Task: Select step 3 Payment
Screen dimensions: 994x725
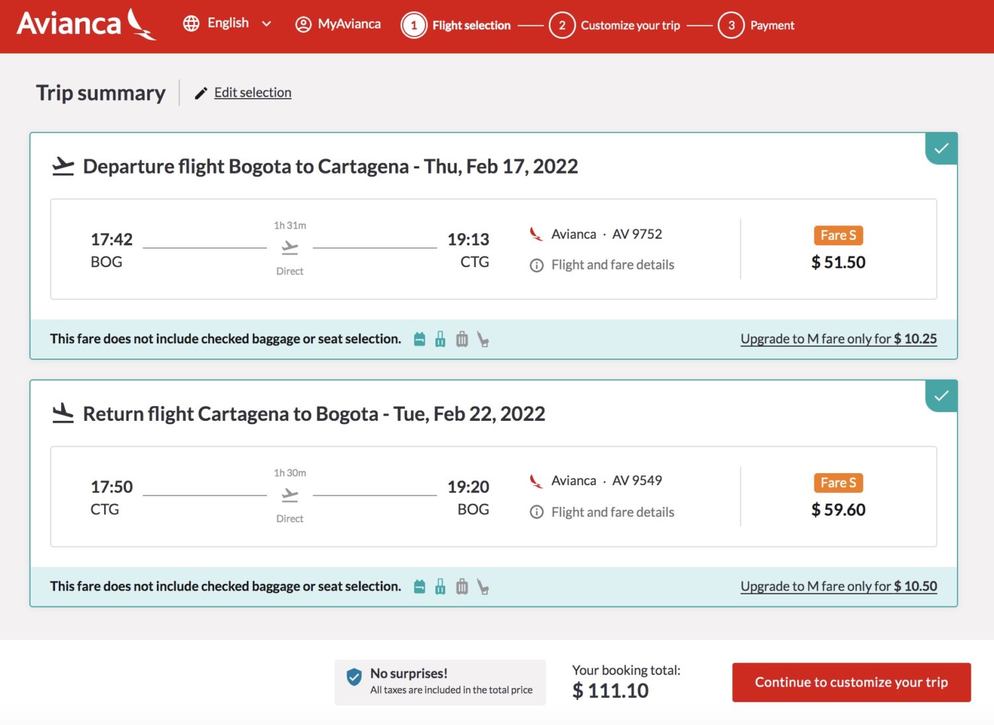Action: click(756, 25)
